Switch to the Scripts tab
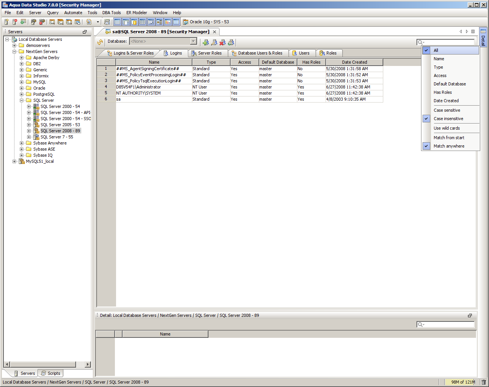 (x=51, y=373)
